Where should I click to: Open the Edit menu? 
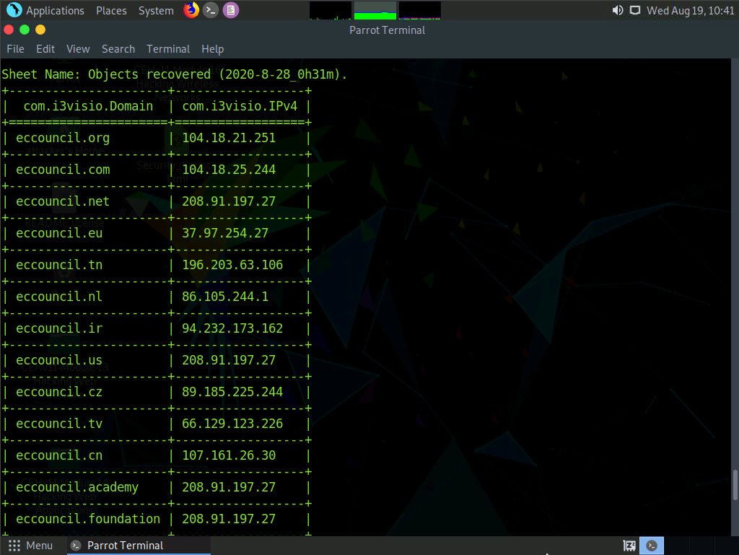click(x=45, y=49)
